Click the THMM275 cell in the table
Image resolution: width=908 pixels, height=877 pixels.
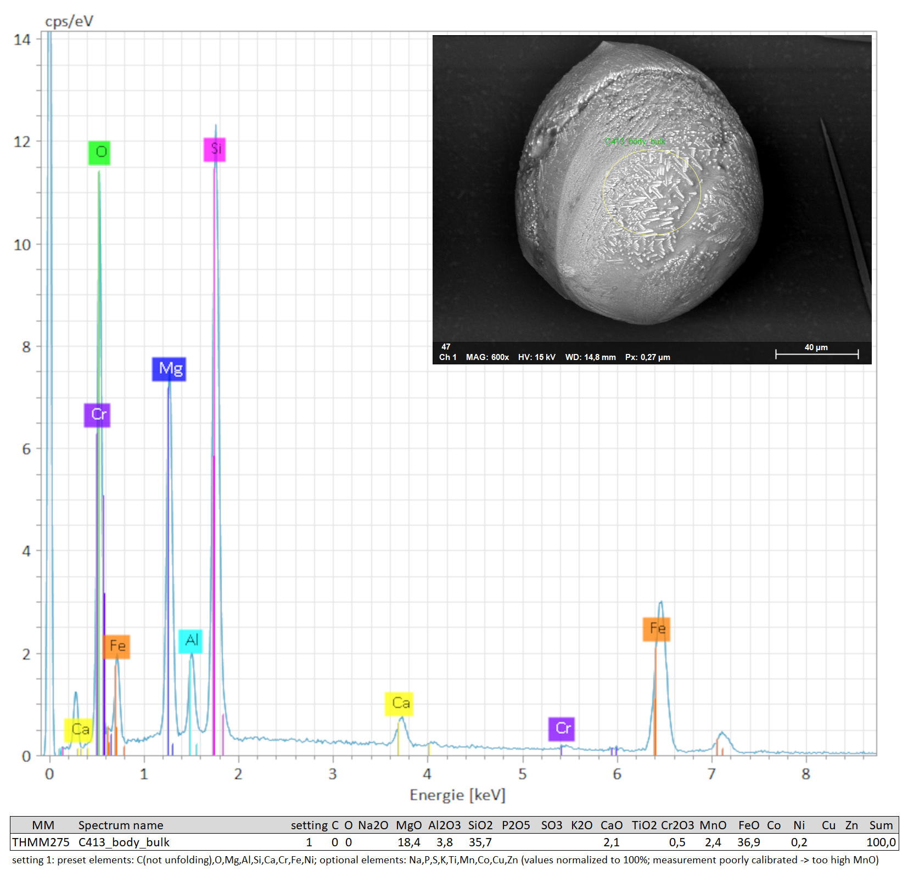tap(41, 842)
